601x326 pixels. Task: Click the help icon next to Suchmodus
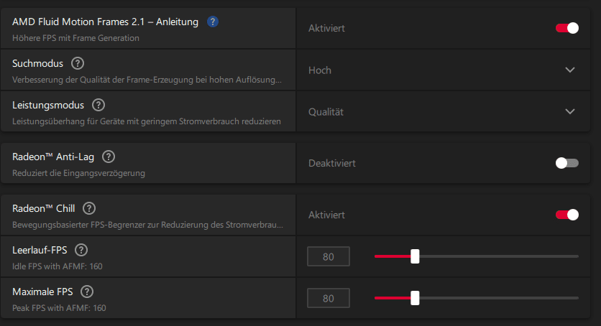click(x=78, y=63)
